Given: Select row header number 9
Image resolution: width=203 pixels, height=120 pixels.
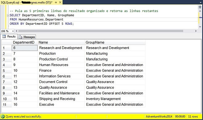Looking at the screenshot, I should (x=7, y=93).
